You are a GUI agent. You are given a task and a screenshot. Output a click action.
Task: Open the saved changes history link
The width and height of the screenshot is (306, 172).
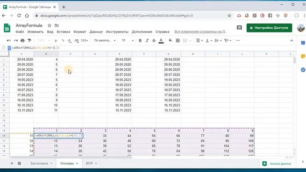point(201,32)
